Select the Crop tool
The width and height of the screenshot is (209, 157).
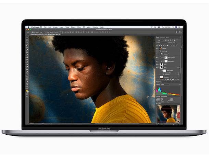click(x=27, y=47)
